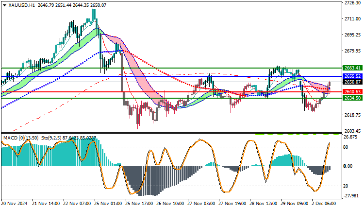
Task: Click the 20 stochastic level label
Action: coord(346,186)
